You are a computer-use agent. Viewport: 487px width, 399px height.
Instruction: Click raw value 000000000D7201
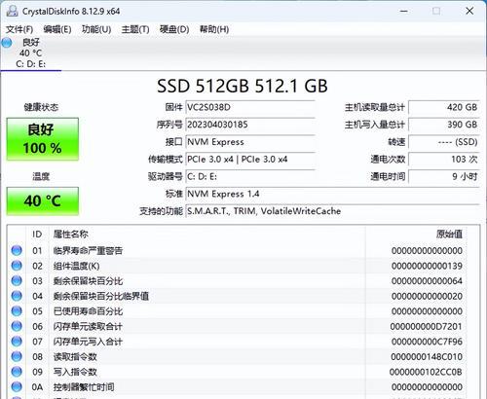pos(426,326)
